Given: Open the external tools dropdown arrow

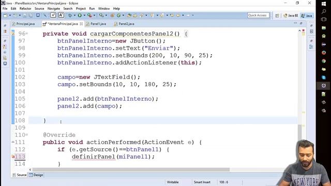Looking at the screenshot, I should (x=94, y=15).
